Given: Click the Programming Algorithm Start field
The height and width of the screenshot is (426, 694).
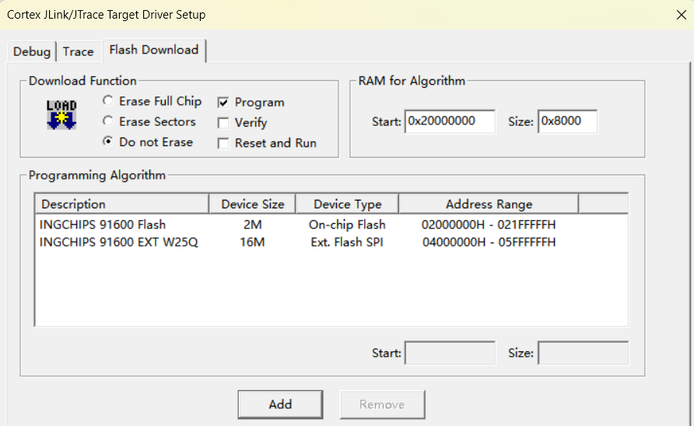Looking at the screenshot, I should pyautogui.click(x=450, y=353).
